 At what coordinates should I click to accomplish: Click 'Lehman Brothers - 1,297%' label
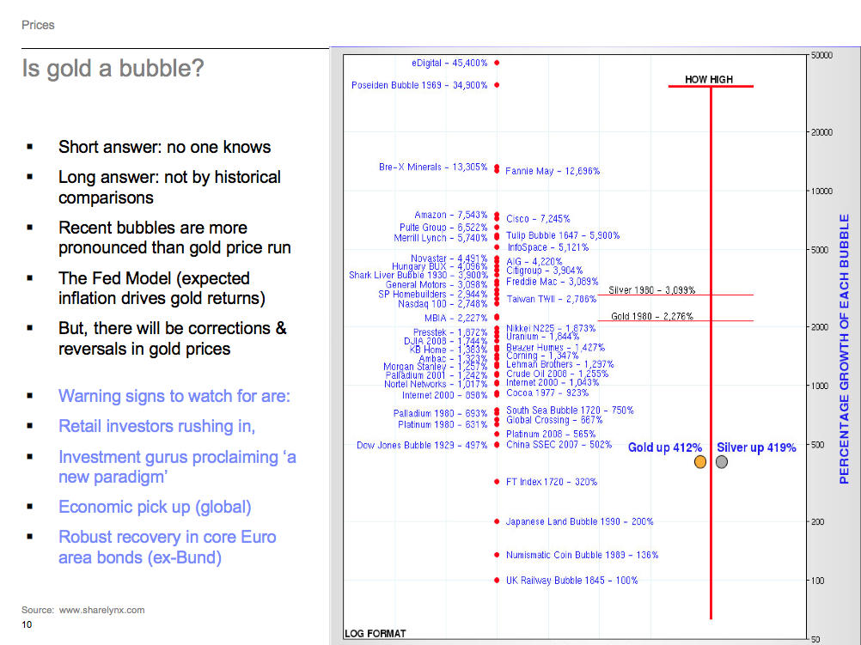pyautogui.click(x=560, y=364)
